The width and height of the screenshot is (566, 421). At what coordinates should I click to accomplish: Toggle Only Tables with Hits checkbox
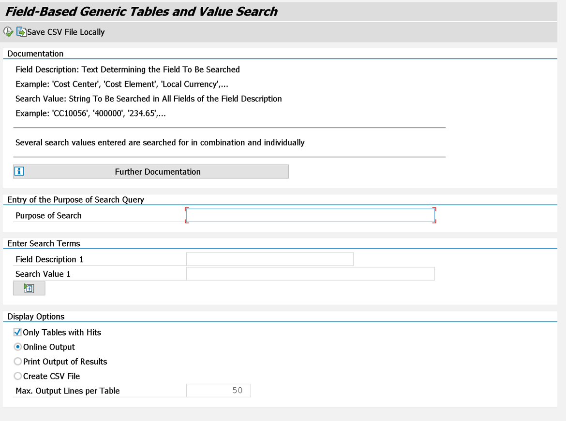tap(17, 332)
